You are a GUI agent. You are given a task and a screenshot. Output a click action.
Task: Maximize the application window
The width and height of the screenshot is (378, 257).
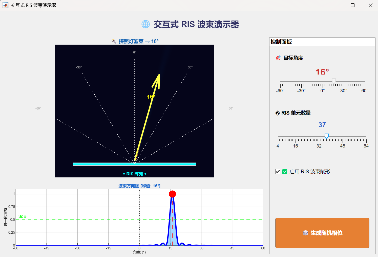click(352, 5)
